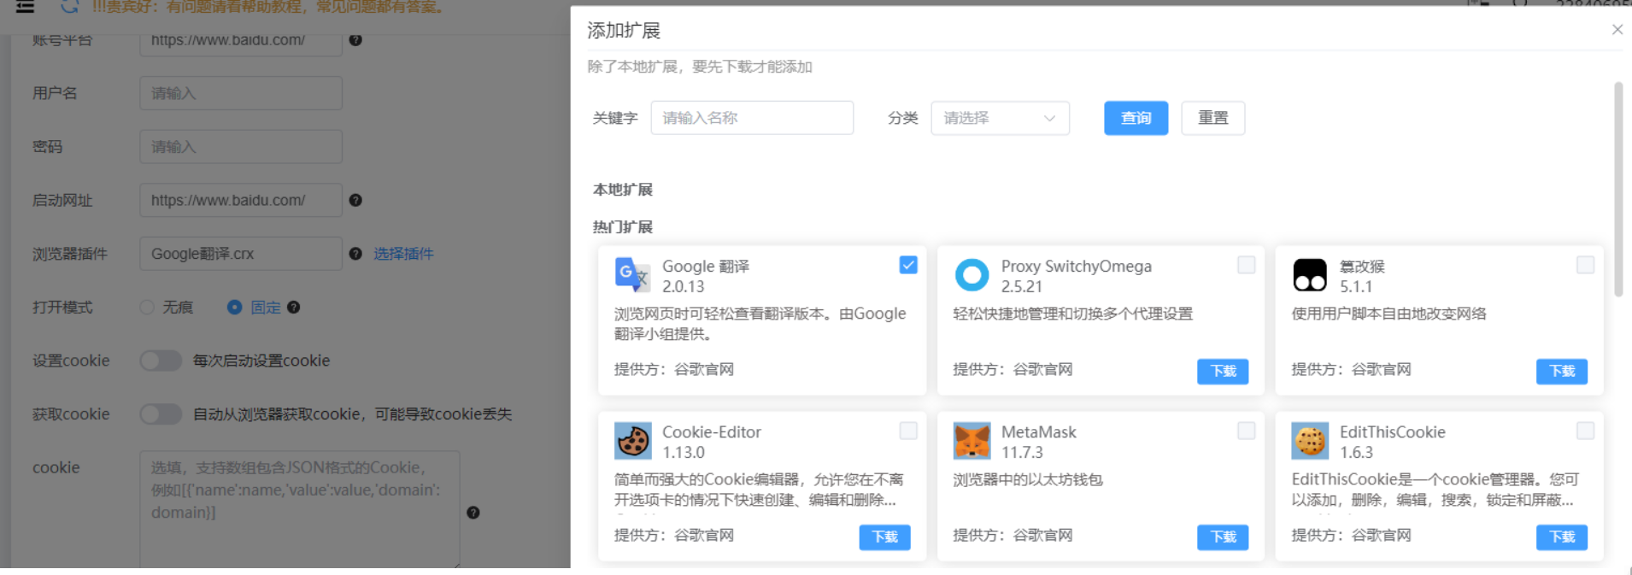Click help icon beside cookie textarea
The width and height of the screenshot is (1632, 575).
(x=473, y=513)
